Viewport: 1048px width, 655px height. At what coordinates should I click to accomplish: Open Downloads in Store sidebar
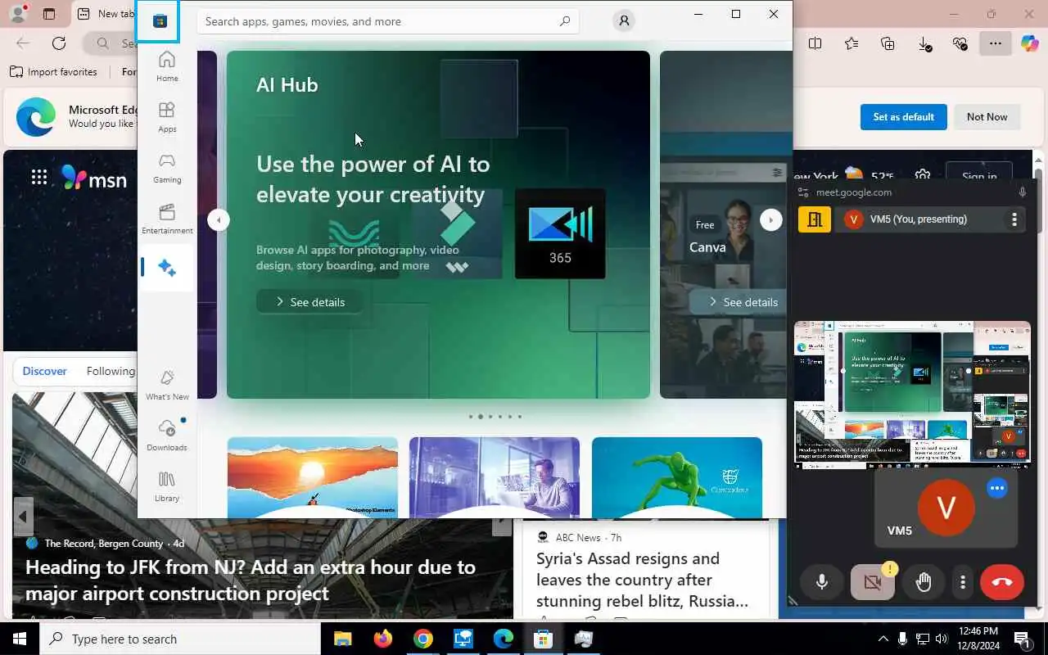(x=167, y=436)
